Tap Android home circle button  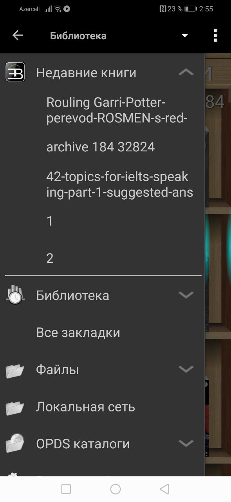pos(115,489)
